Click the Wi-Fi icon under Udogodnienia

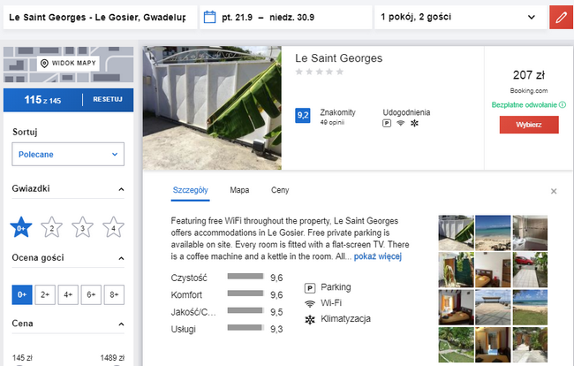401,123
